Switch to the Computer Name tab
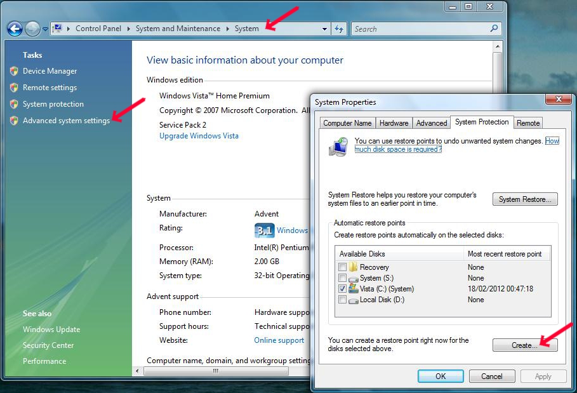Screen dimensions: 577x393 (x=347, y=123)
